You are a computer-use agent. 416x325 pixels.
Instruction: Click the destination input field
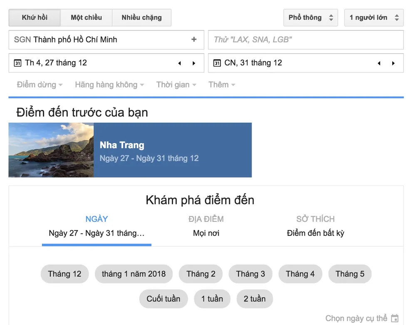pyautogui.click(x=306, y=40)
